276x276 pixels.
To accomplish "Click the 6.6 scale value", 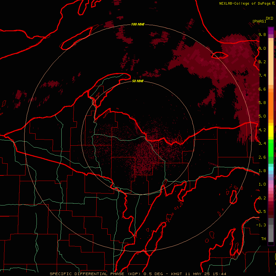I will coord(262,89).
